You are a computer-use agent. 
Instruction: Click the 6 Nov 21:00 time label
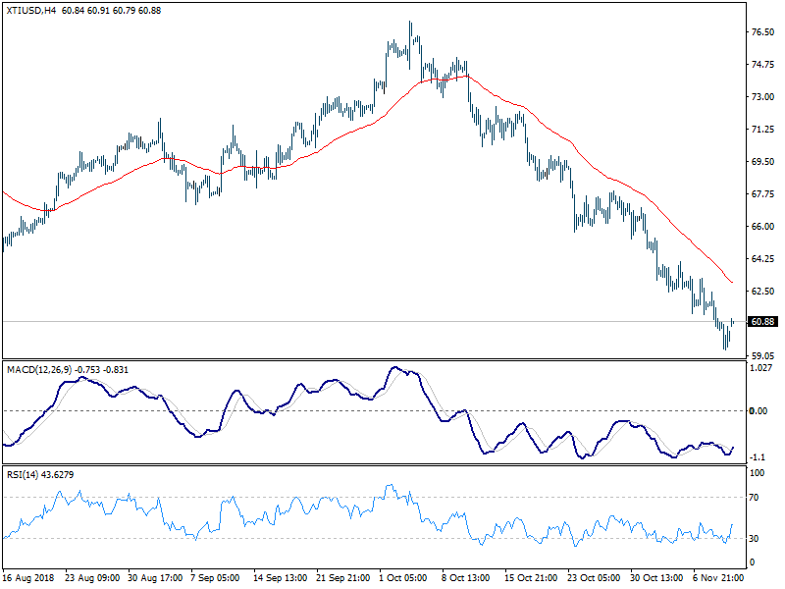718,578
